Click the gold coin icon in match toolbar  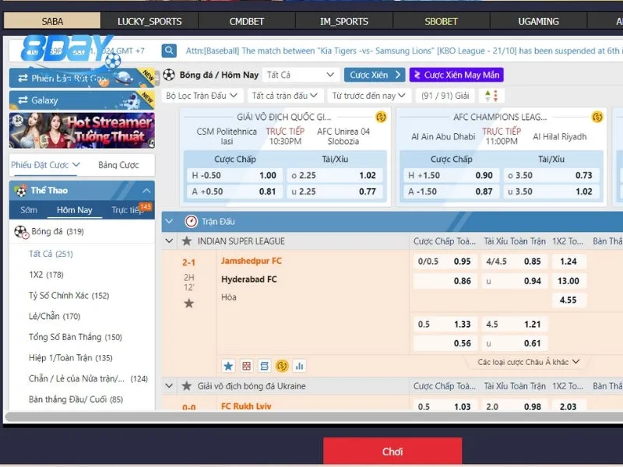[x=282, y=366]
